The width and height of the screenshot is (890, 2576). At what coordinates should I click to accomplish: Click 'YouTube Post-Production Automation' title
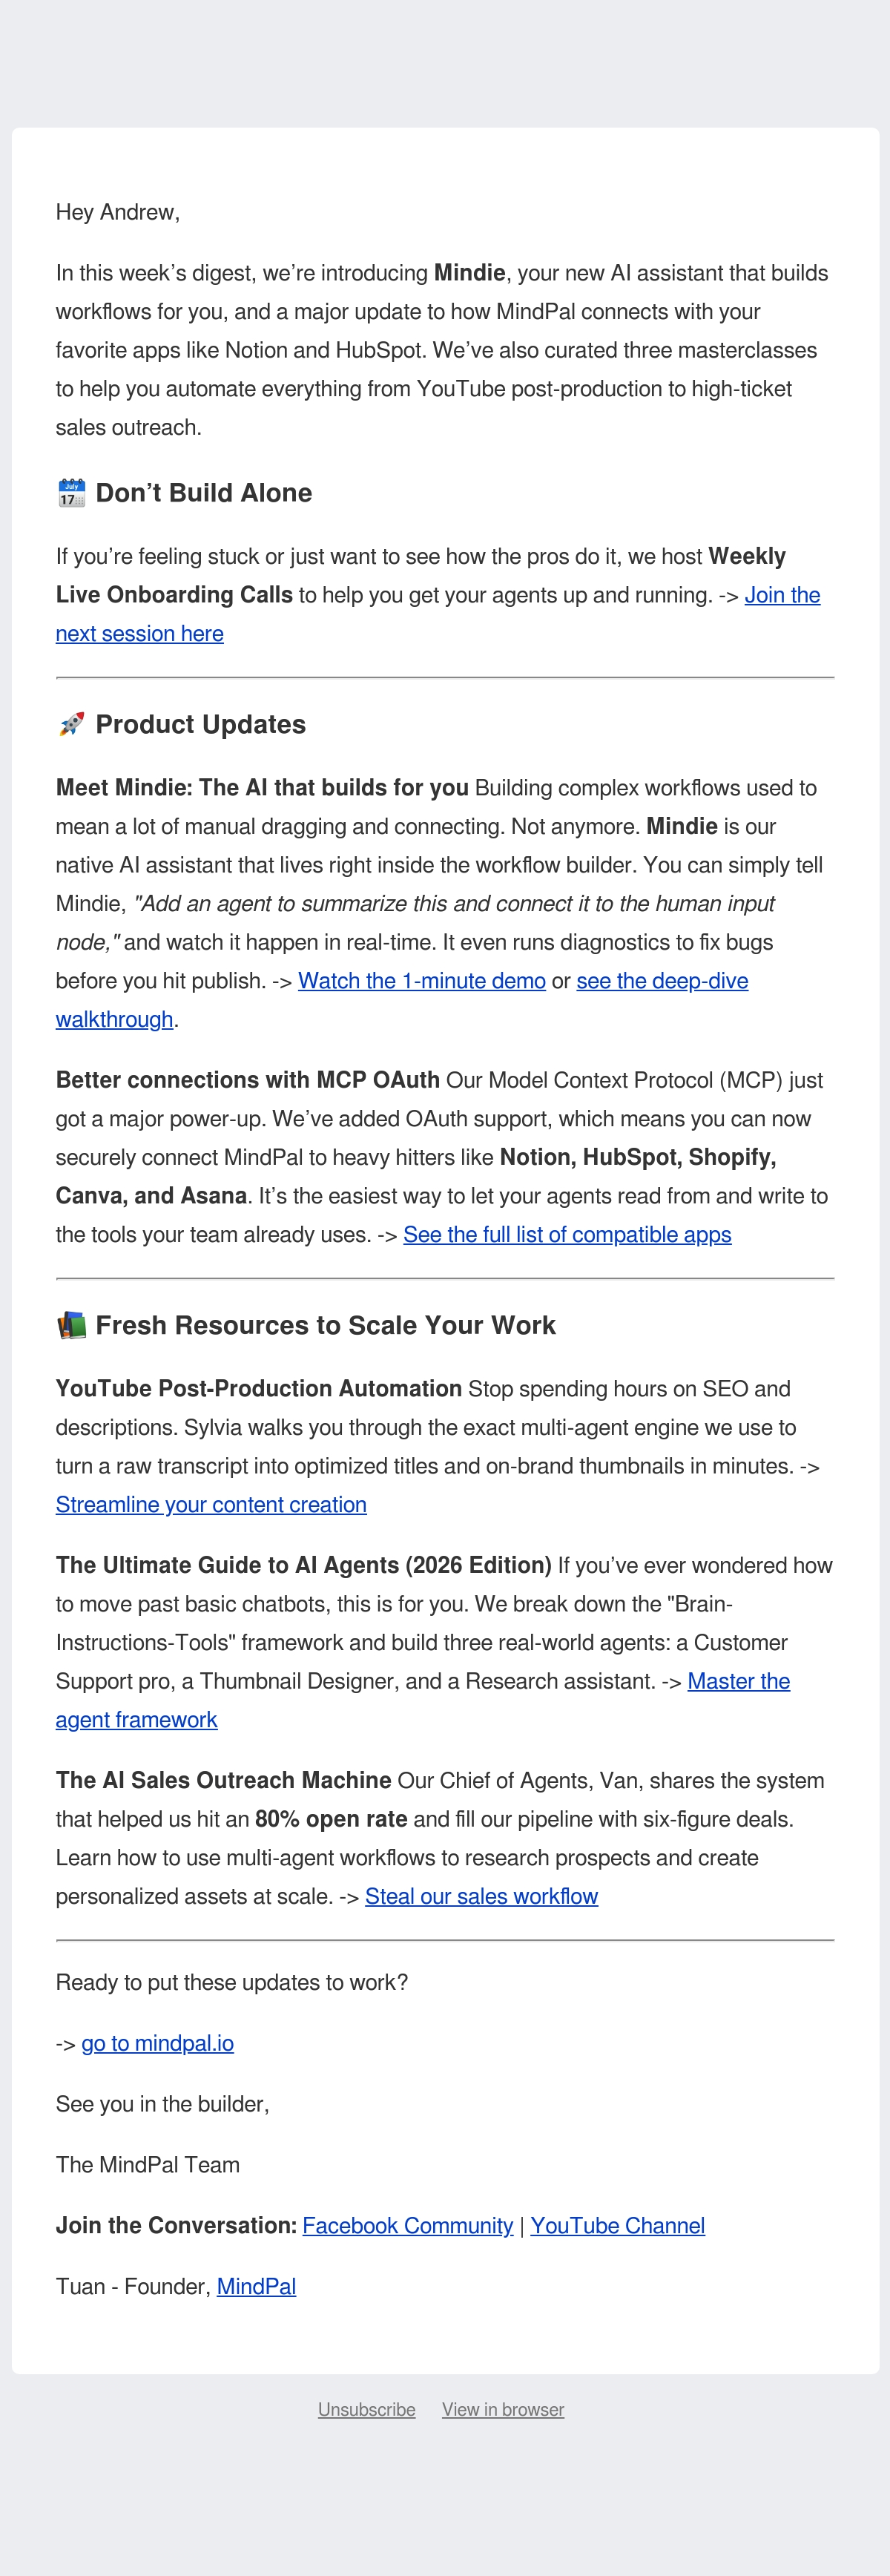point(259,1389)
